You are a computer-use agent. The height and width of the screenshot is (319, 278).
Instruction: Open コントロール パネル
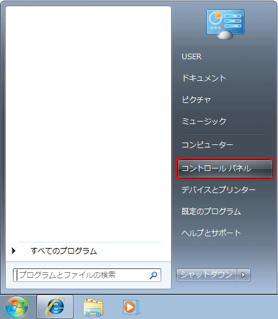[225, 168]
